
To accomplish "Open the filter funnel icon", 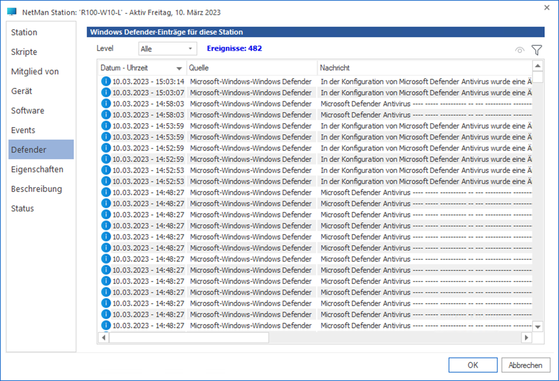I will (536, 50).
